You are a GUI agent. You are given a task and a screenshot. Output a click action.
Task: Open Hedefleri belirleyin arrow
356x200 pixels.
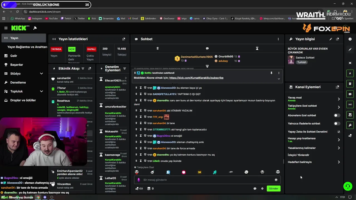(x=339, y=162)
